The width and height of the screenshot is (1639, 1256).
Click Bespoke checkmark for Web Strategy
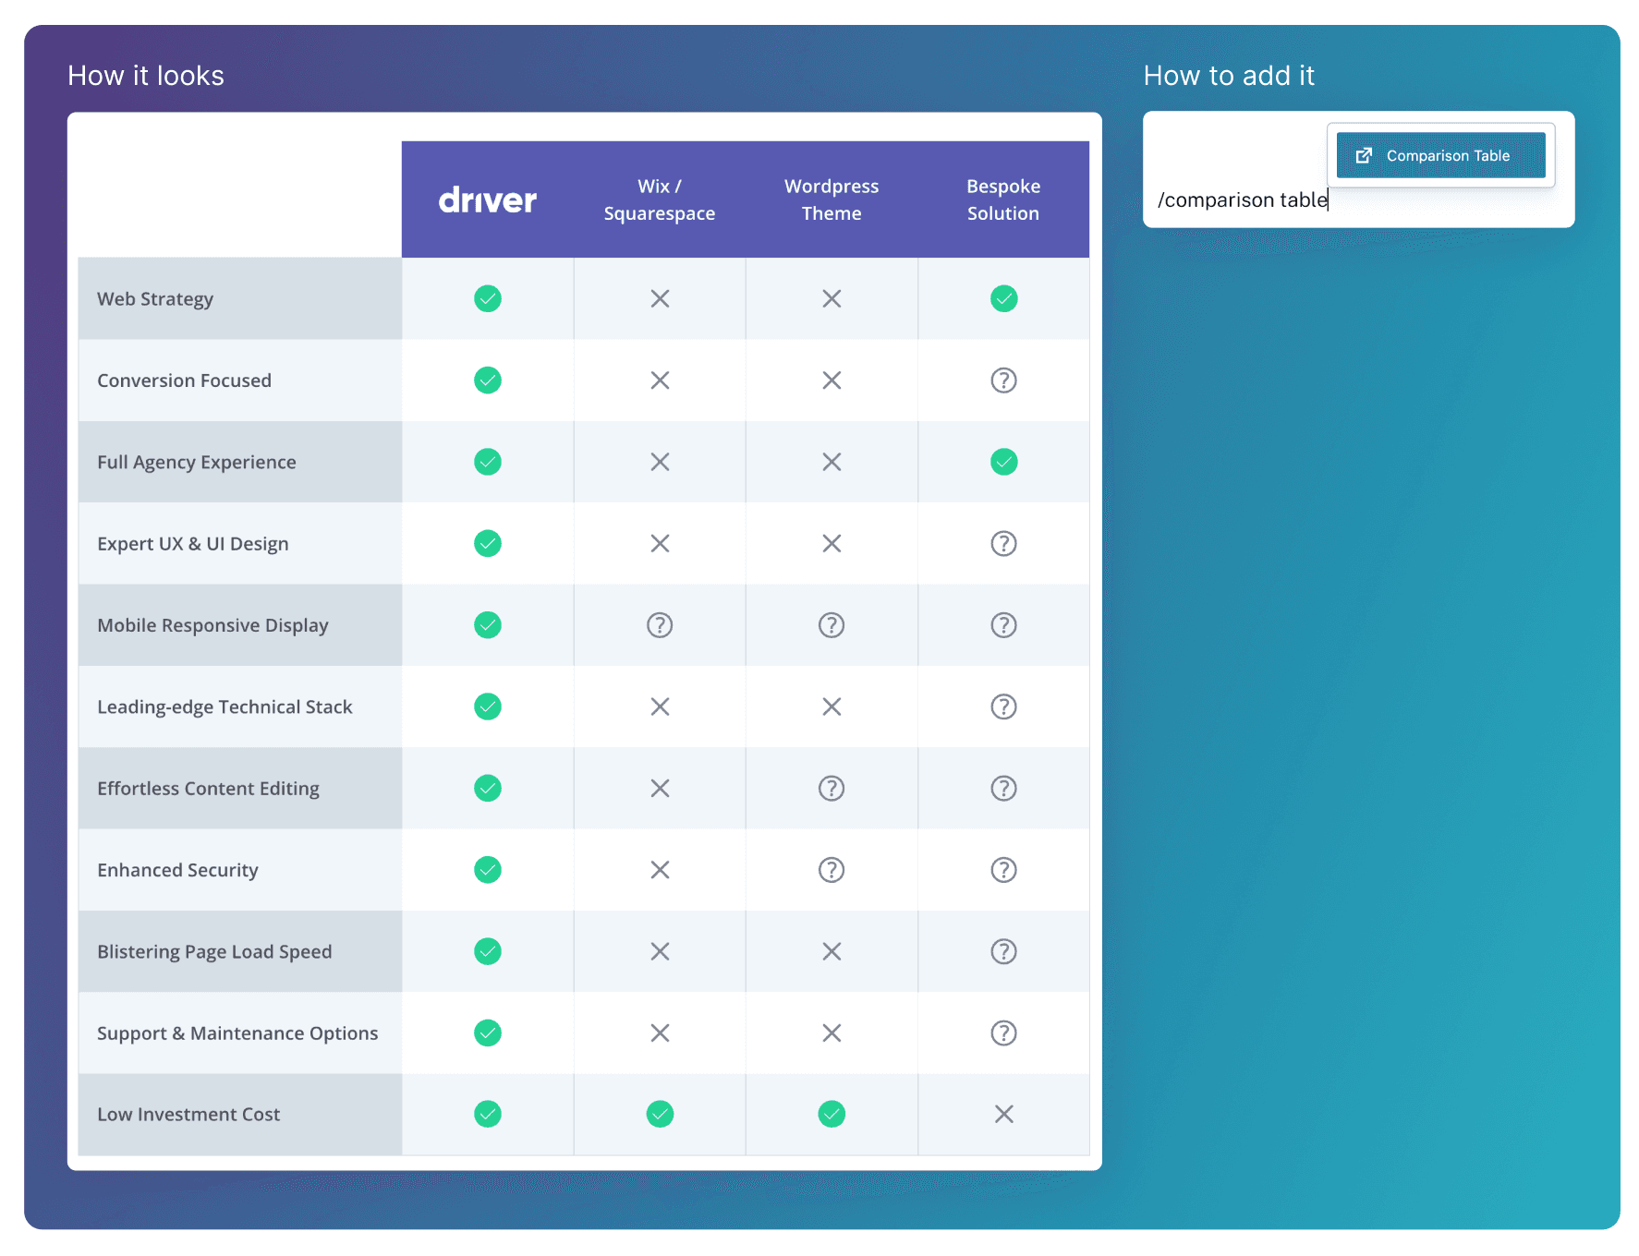point(1004,298)
